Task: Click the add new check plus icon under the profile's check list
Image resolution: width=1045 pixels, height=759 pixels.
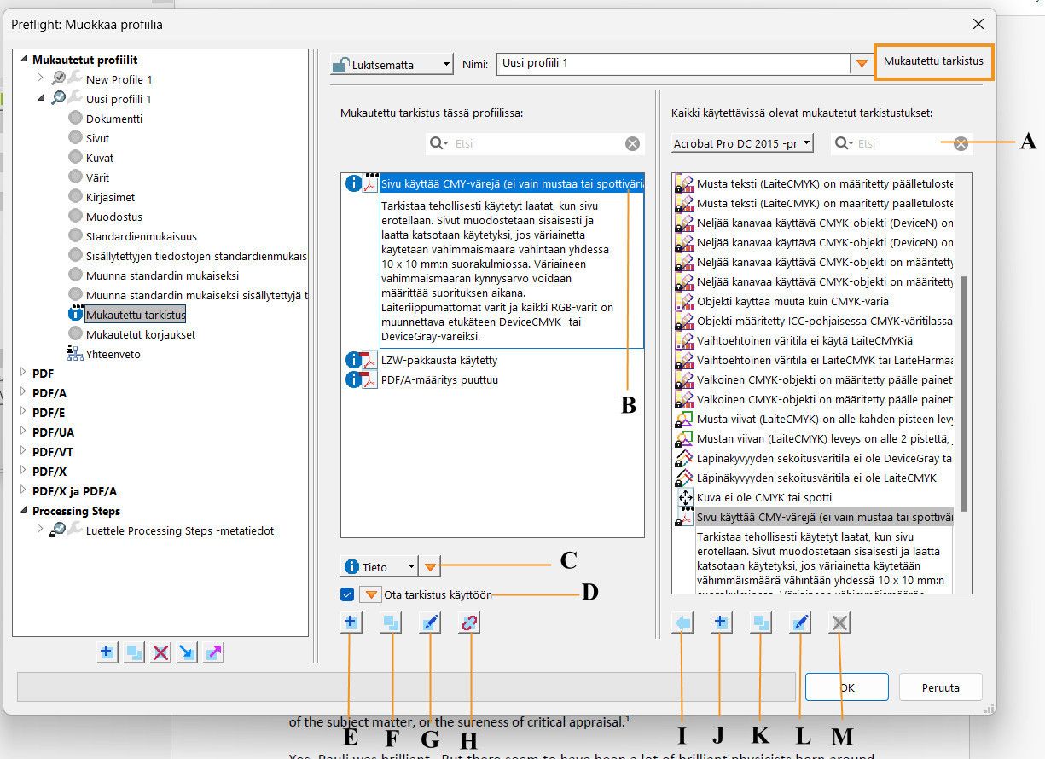Action: tap(351, 623)
